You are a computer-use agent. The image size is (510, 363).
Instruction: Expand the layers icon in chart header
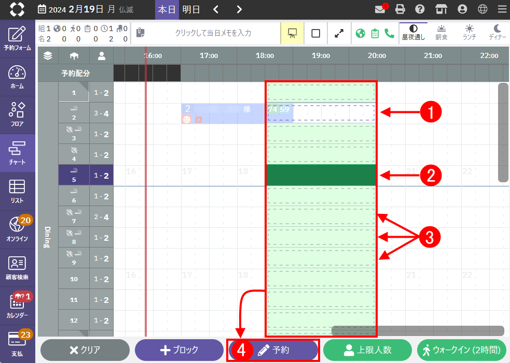(48, 55)
